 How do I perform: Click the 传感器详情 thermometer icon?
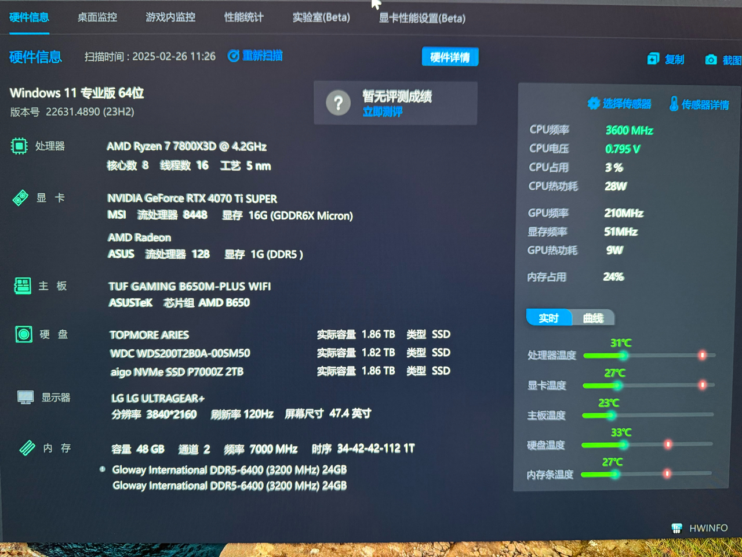[x=672, y=104]
